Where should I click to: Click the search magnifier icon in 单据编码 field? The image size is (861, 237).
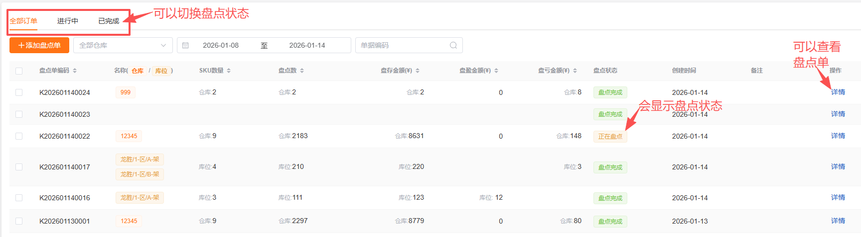point(453,45)
